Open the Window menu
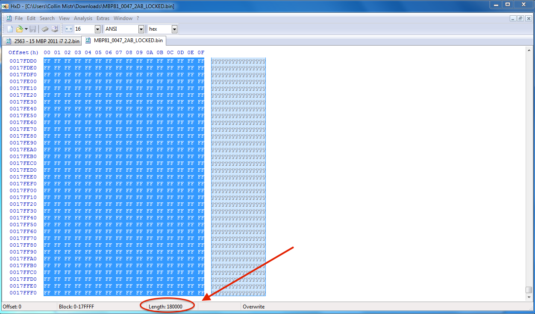Screen dimensions: 535x314 click(123, 18)
